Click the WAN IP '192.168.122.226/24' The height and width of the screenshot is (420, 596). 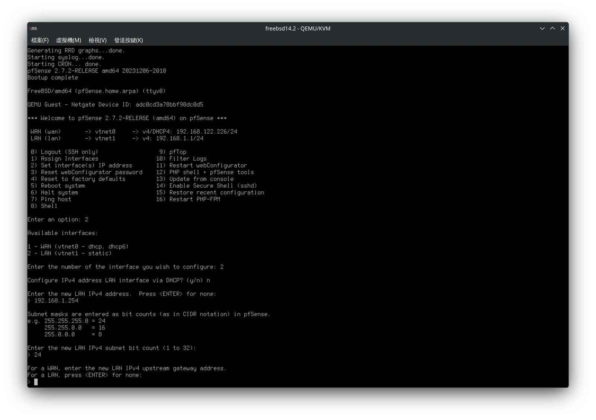pos(207,131)
